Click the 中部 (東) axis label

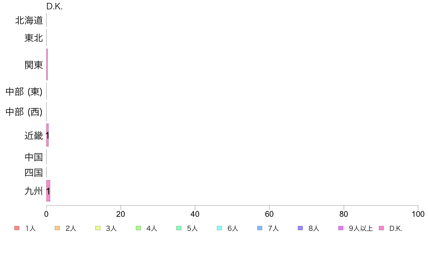(24, 91)
